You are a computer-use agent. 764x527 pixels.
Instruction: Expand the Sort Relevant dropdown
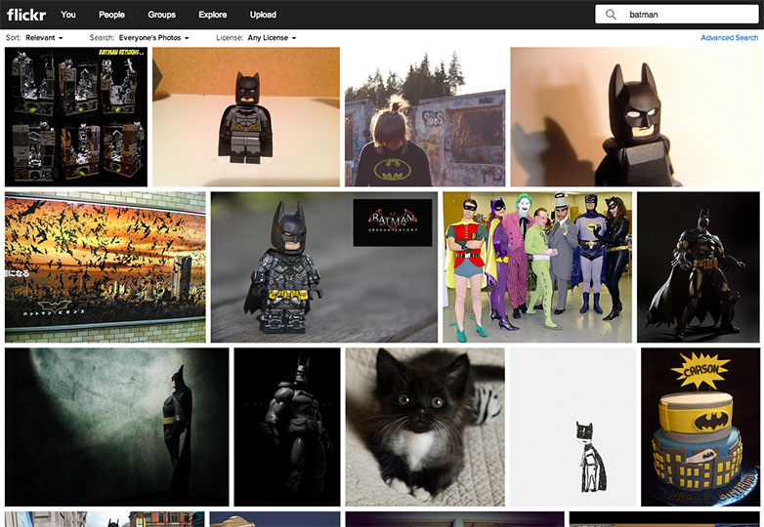coord(44,37)
